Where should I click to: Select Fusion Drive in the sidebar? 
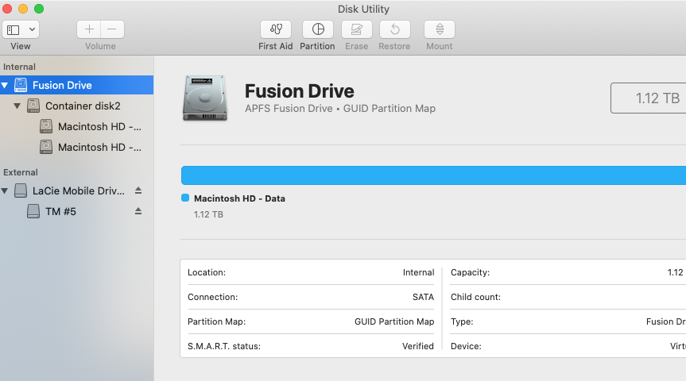click(76, 85)
